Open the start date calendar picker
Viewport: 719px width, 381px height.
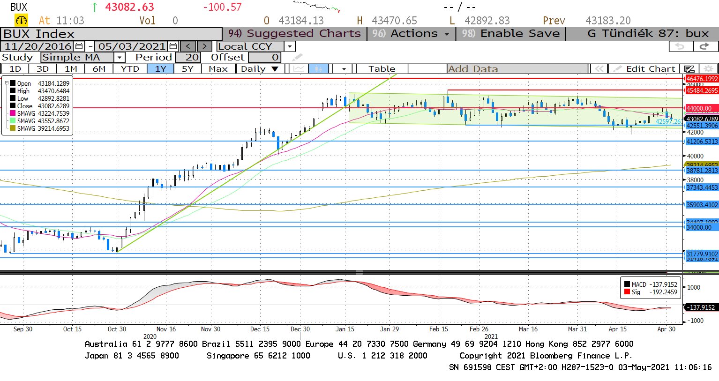(79, 46)
